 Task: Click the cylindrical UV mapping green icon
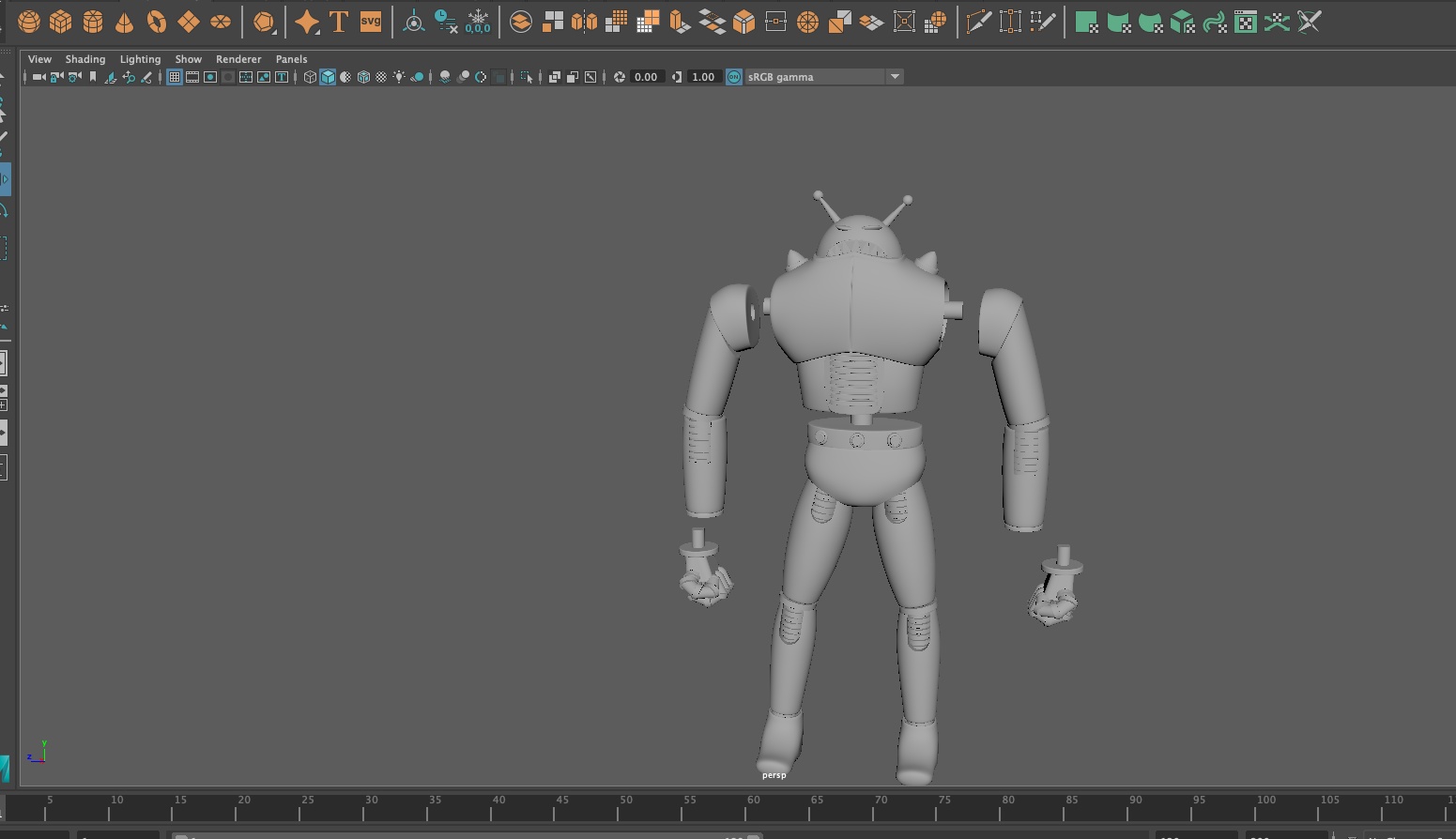1118,22
